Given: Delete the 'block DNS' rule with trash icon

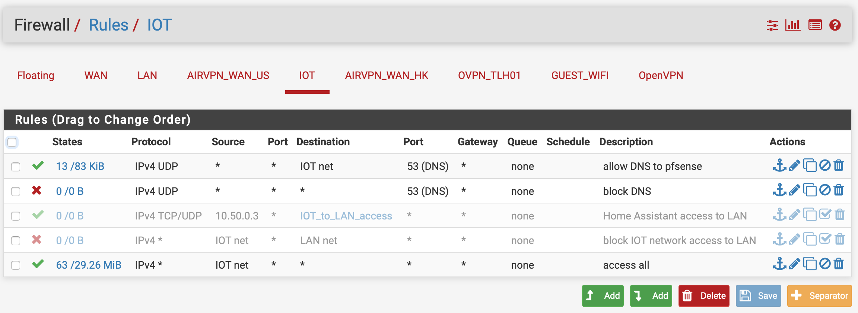Looking at the screenshot, I should [839, 190].
